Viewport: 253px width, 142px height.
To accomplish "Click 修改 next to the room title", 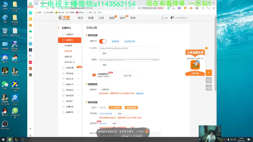I will [120, 114].
